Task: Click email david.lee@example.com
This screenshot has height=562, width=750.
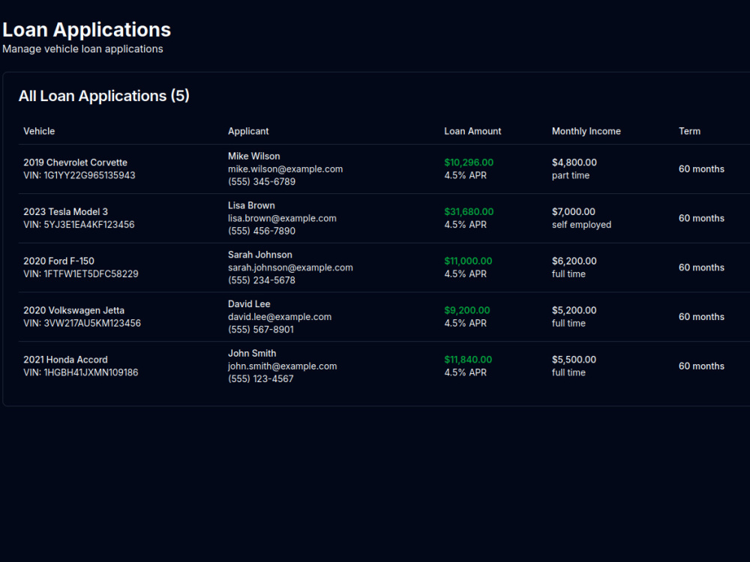Action: [x=280, y=317]
